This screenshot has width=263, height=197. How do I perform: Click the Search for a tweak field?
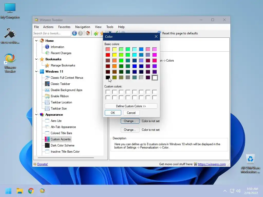52,33
